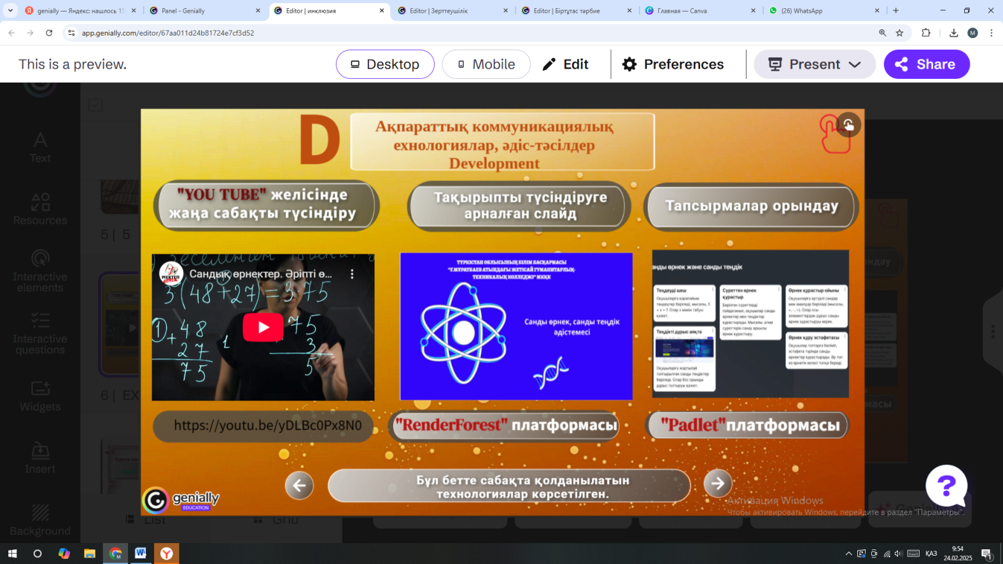The image size is (1003, 564).
Task: View site information icon in address bar
Action: 71,33
